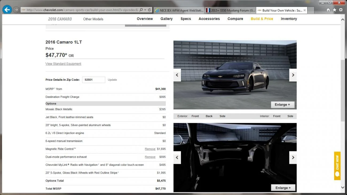The height and width of the screenshot is (195, 347).
Task: Open Favorites star icon
Action: pyautogui.click(x=334, y=10)
